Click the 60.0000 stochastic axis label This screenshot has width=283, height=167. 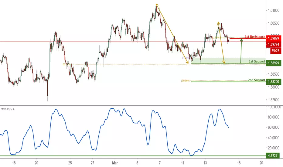tap(274, 128)
